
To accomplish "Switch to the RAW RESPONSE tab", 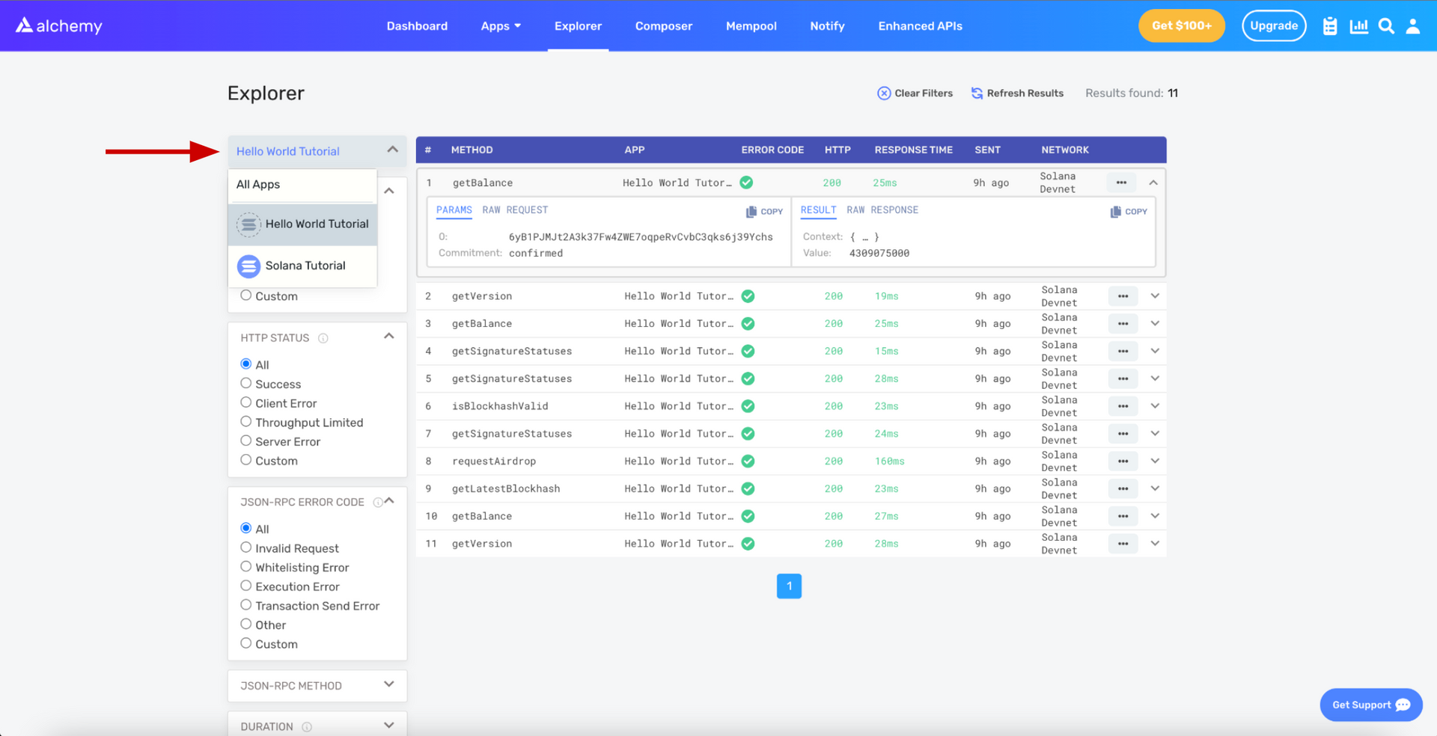I will pos(882,210).
